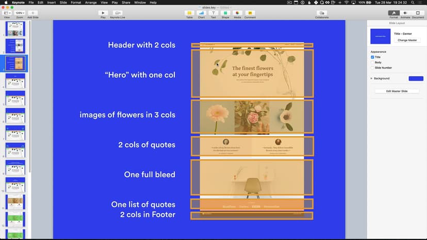Image resolution: width=427 pixels, height=240 pixels.
Task: Add a Comment from toolbar
Action: point(250,12)
